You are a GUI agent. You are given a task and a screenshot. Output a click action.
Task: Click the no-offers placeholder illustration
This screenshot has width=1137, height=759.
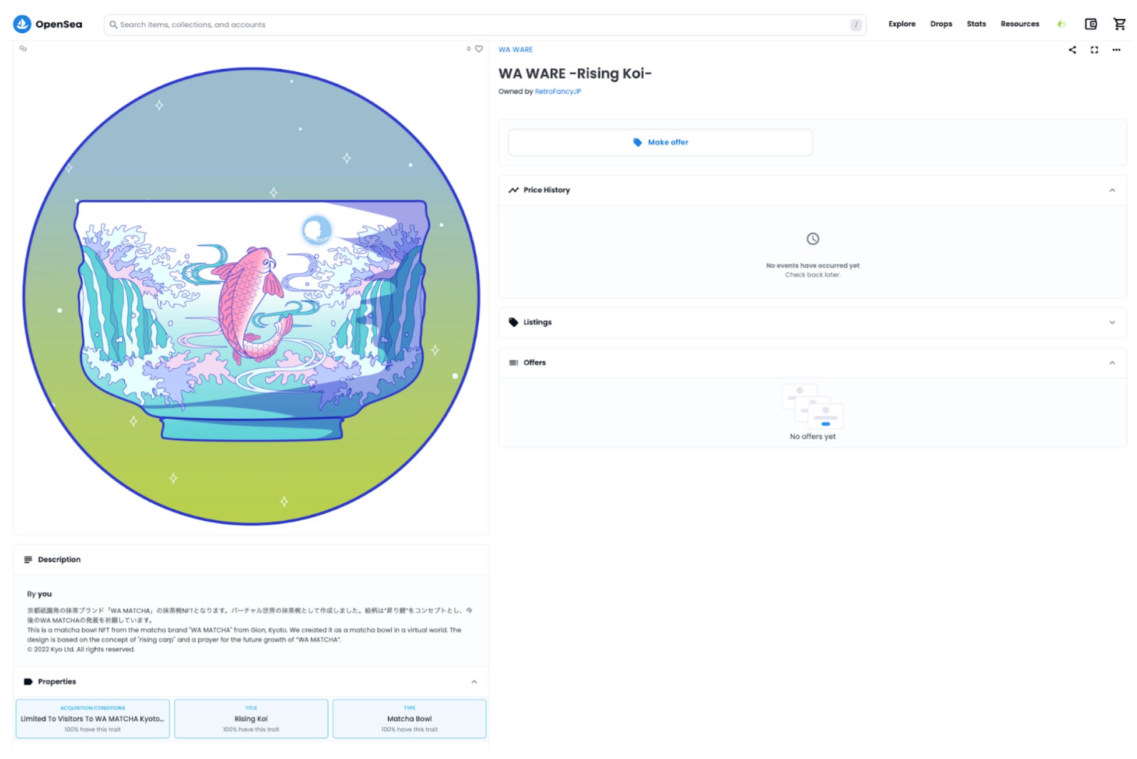(812, 406)
